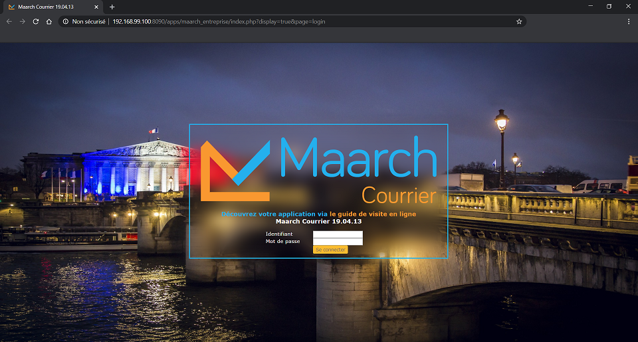Screen dimensions: 638x342
Task: Click the Mot de passe label
Action: [x=283, y=241]
